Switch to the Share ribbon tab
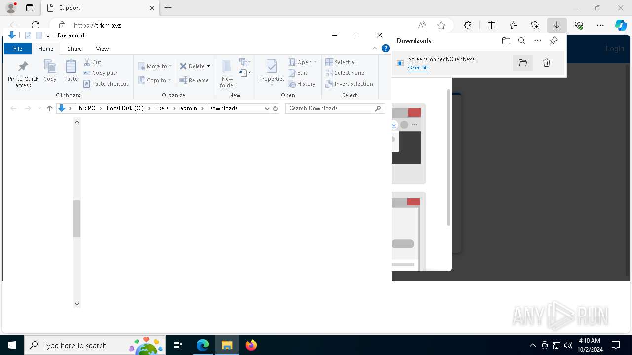The width and height of the screenshot is (632, 355). click(75, 49)
